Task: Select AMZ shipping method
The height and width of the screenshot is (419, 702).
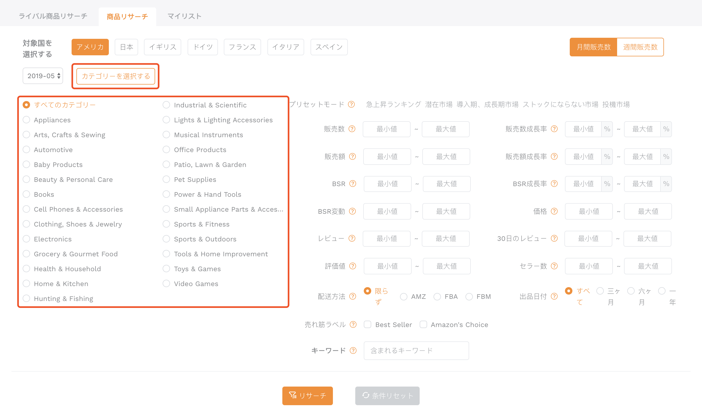Action: tap(404, 297)
